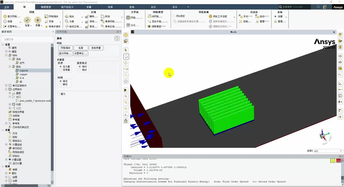Collapse the Materials (材料) tree node
Screen dimensions: 344x187
[x=6, y=55]
